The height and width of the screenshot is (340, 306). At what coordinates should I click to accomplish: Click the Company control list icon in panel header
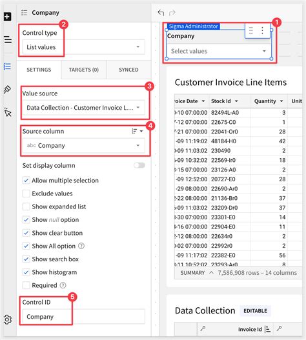(x=24, y=12)
